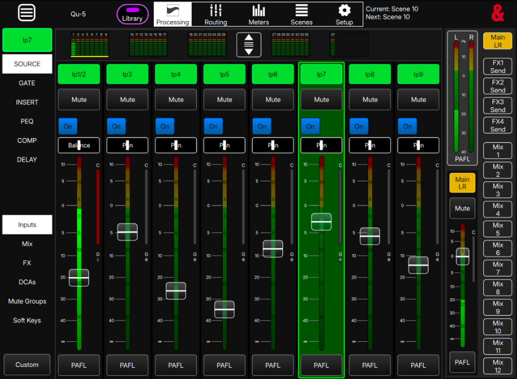Select the FX2 Send master
This screenshot has width=517, height=379.
click(497, 86)
